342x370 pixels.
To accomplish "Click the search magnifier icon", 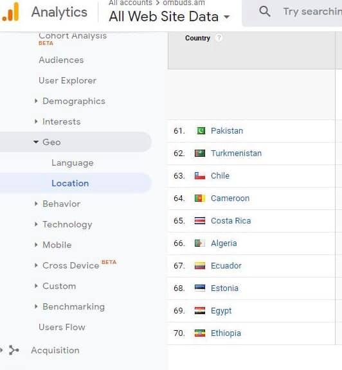I will tap(264, 12).
